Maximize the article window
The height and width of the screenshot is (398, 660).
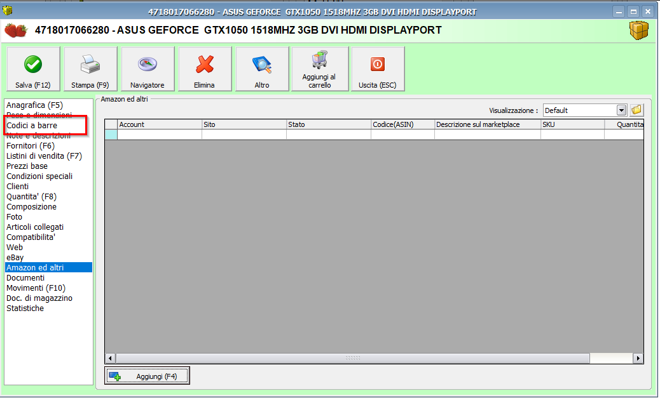pyautogui.click(x=633, y=12)
